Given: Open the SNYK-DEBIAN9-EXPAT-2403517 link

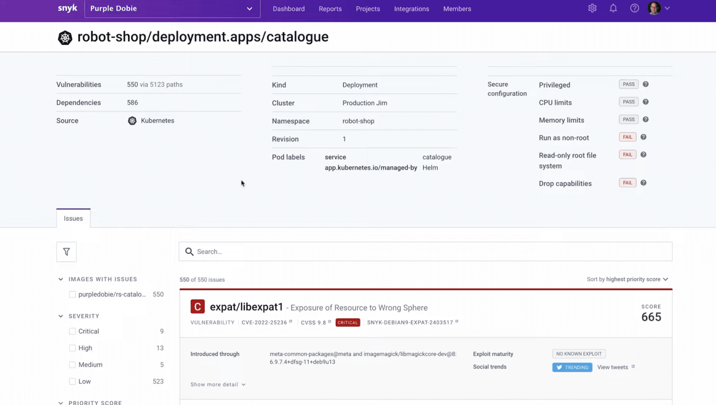Looking at the screenshot, I should 410,322.
